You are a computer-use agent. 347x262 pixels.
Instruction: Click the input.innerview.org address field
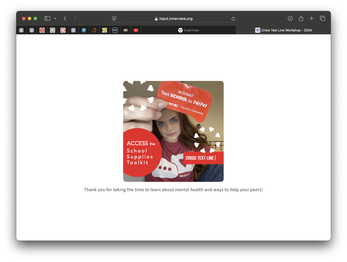[x=173, y=18]
